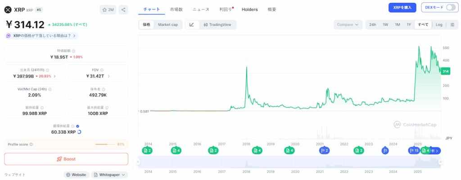
Task: Click info icon next to 循環供給量
Action: [x=73, y=126]
